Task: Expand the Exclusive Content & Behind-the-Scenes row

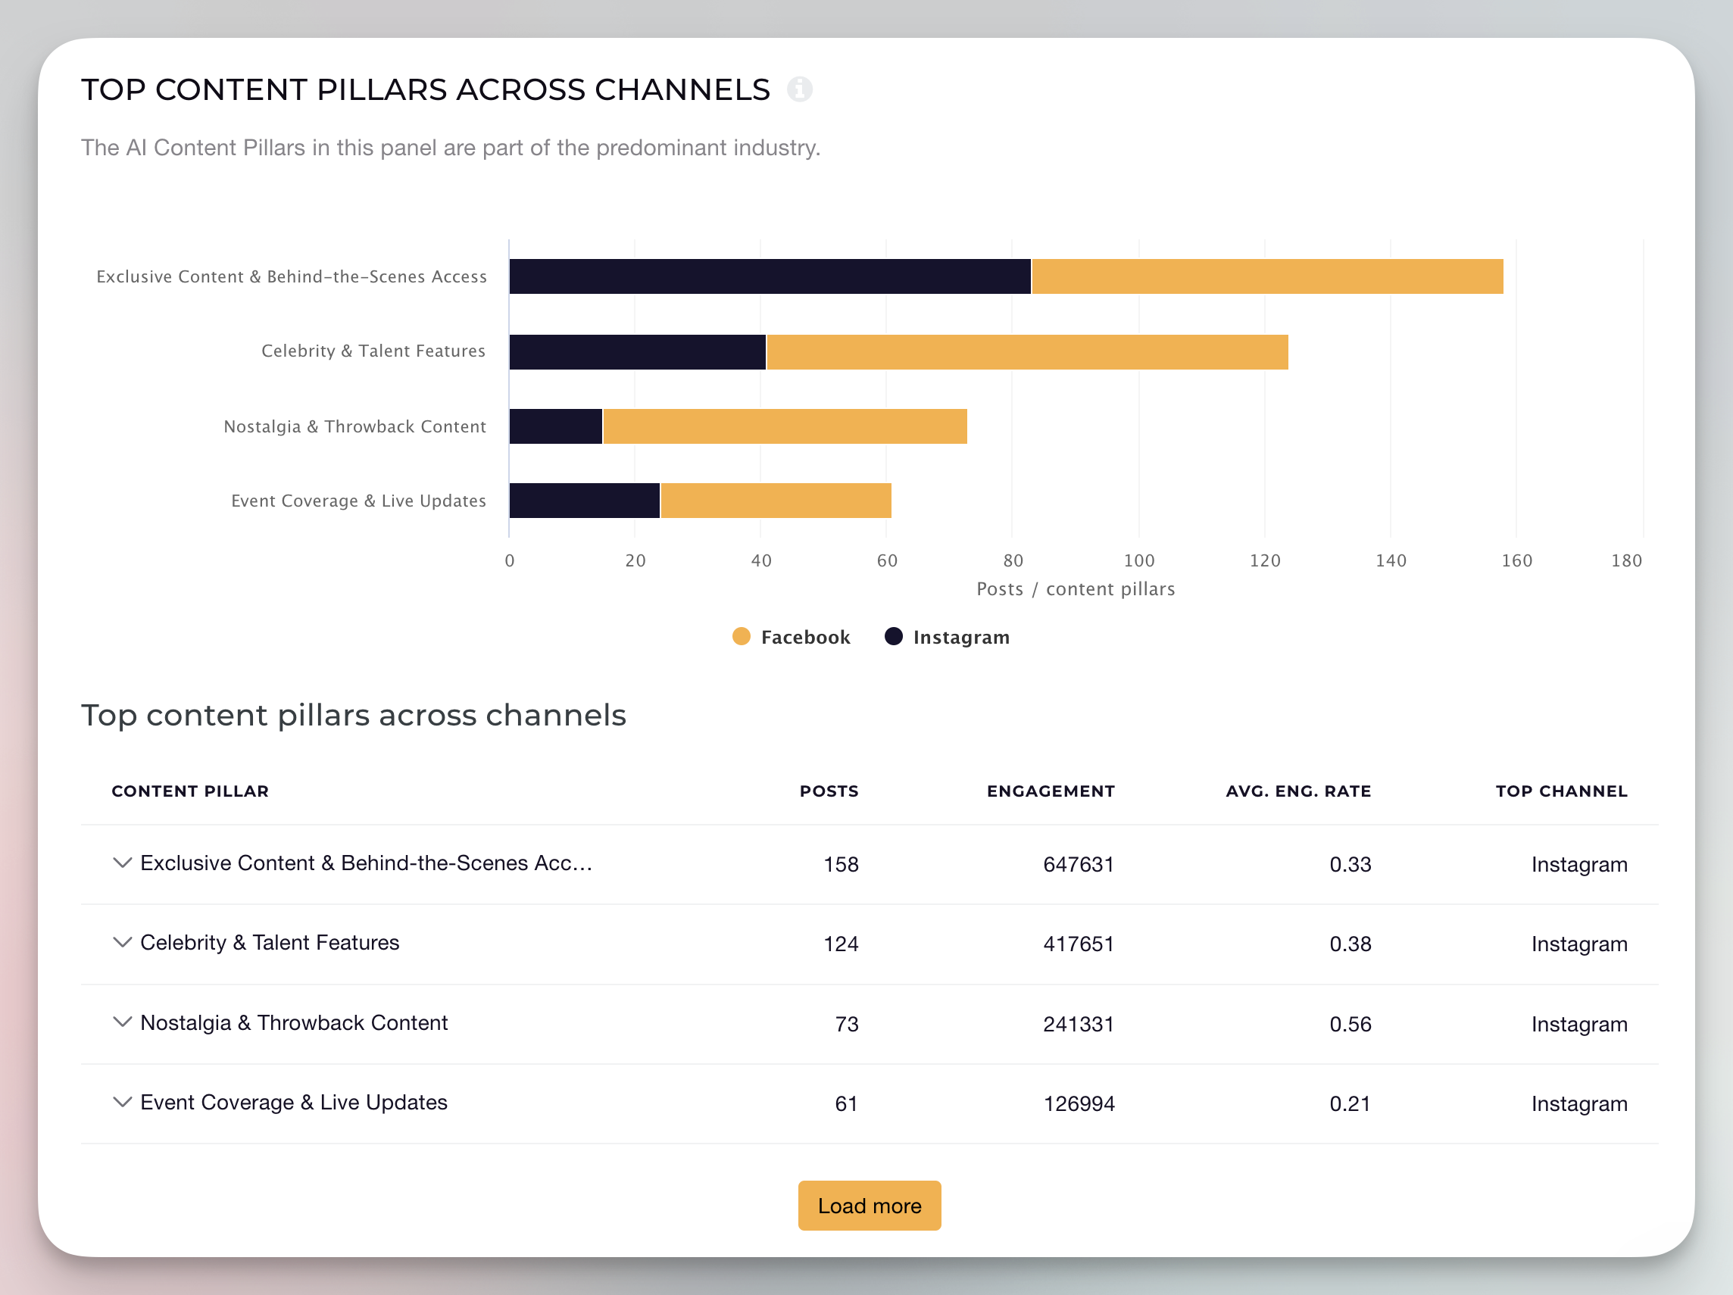Action: coord(122,863)
